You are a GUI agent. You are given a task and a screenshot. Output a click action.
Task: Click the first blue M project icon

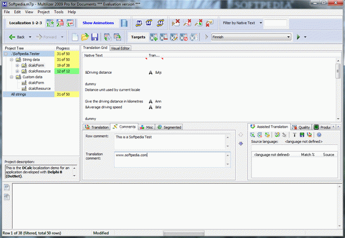click(x=139, y=23)
